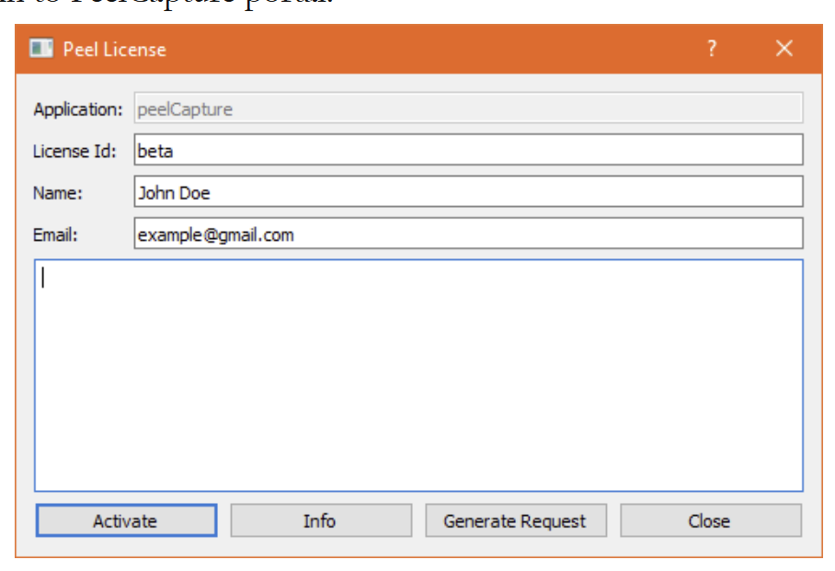Screen dimensions: 835x571
Task: Focus the License Id field
Action: coord(468,150)
